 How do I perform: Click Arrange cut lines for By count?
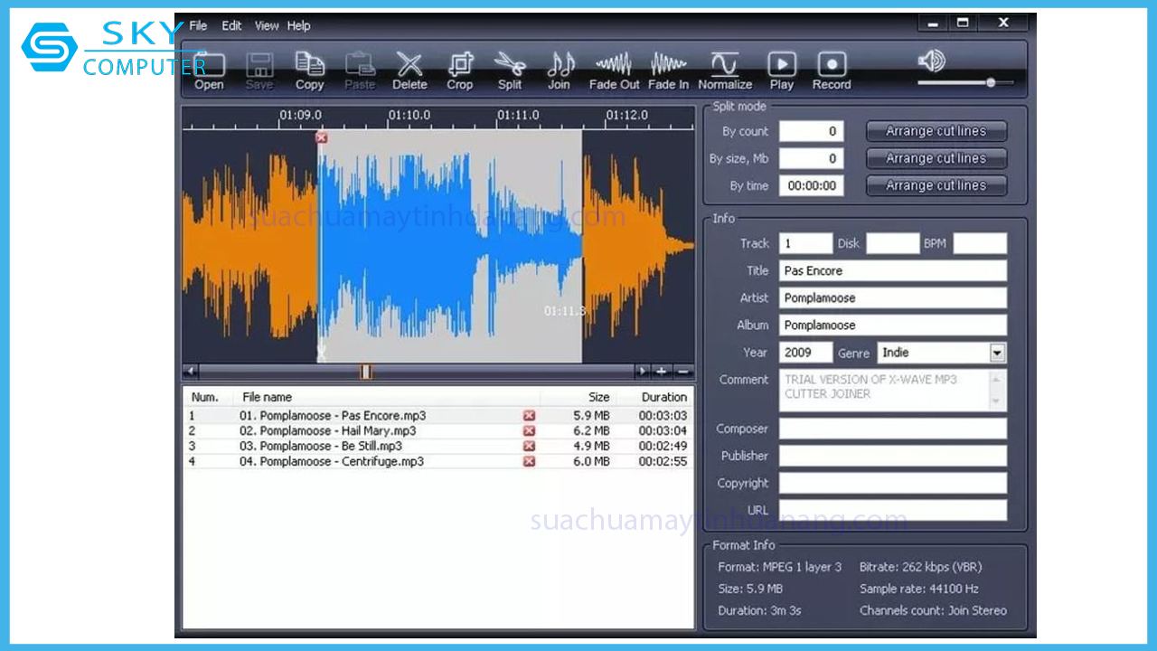coord(936,131)
